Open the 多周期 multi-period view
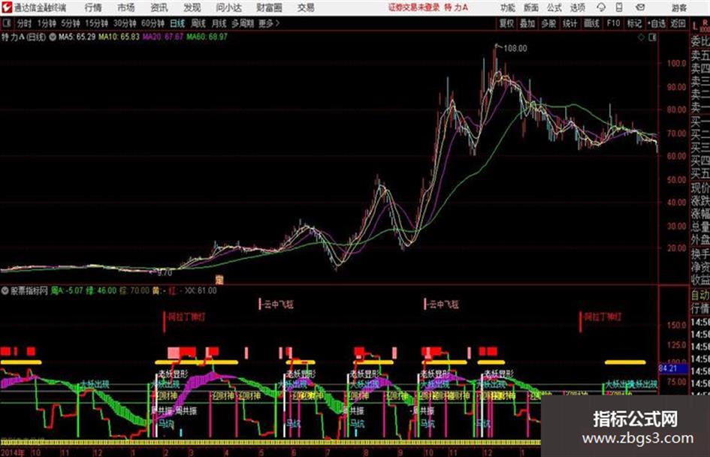Image resolution: width=710 pixels, height=457 pixels. point(243,23)
